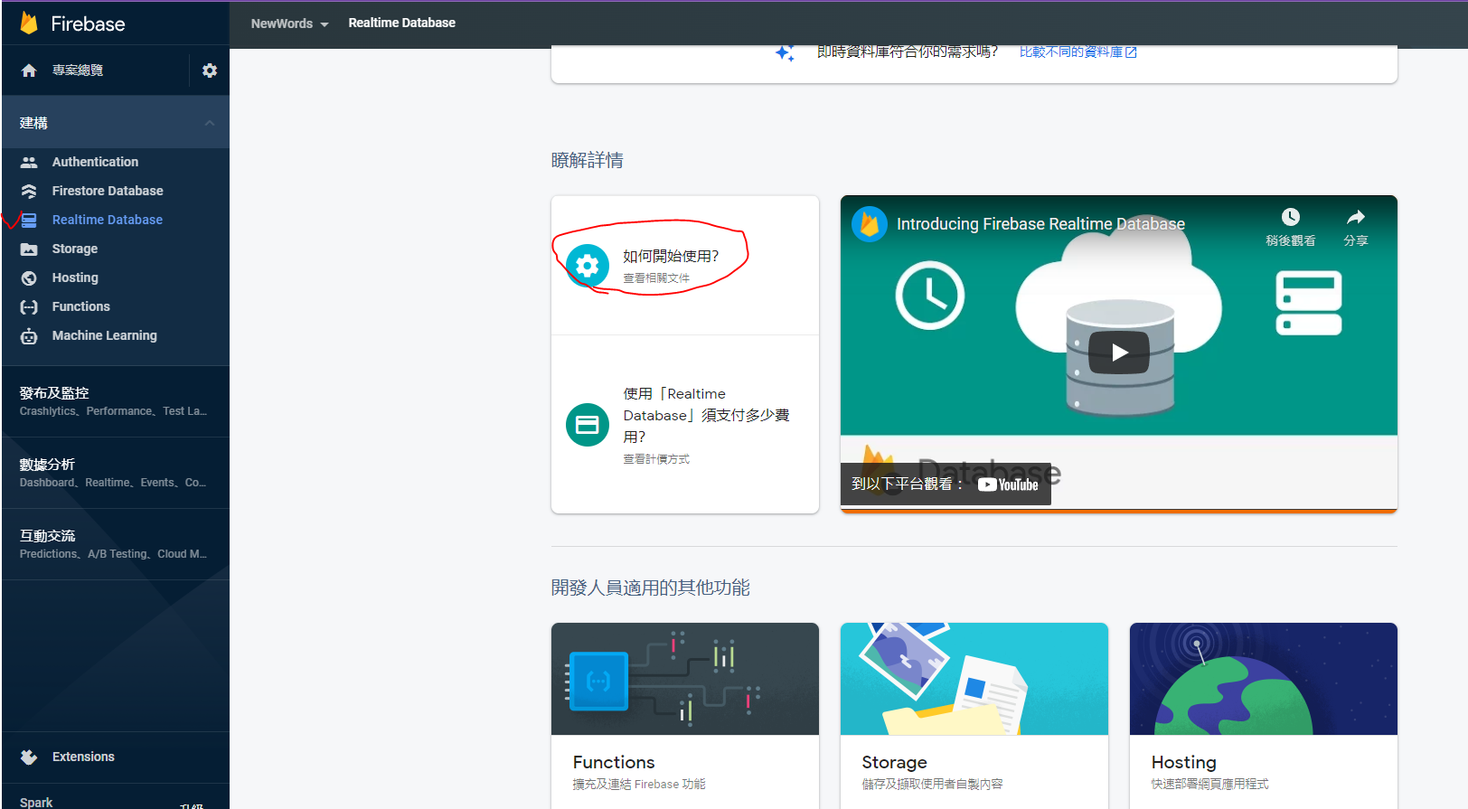Open the Functions feature card
Screen dimensions: 1468x809
pyautogui.click(x=685, y=715)
